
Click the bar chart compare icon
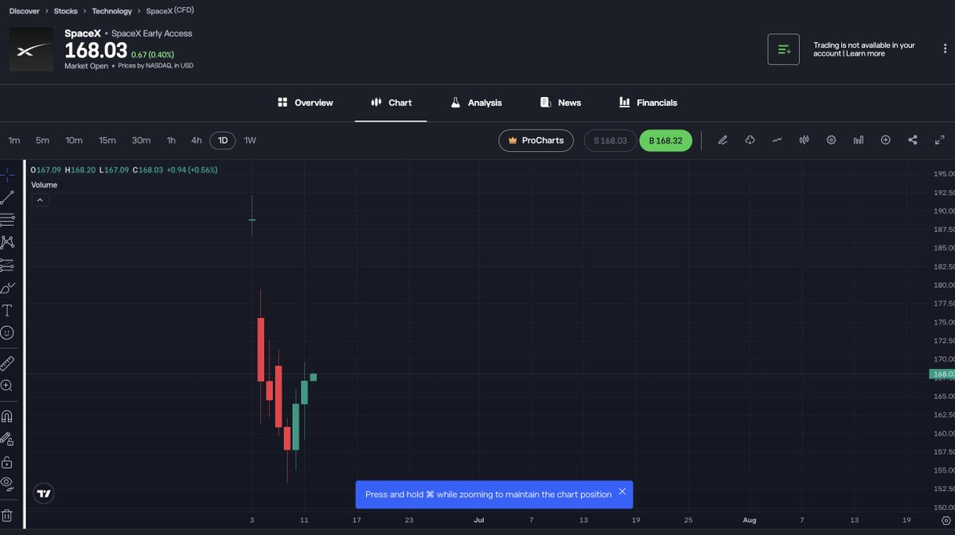858,140
